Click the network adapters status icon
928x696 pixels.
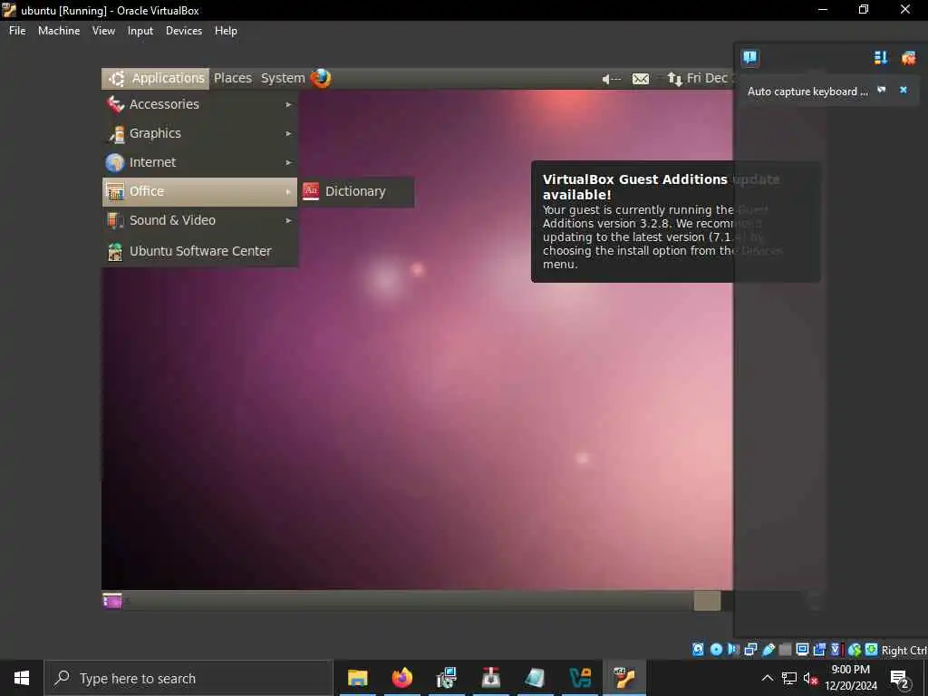pos(750,650)
